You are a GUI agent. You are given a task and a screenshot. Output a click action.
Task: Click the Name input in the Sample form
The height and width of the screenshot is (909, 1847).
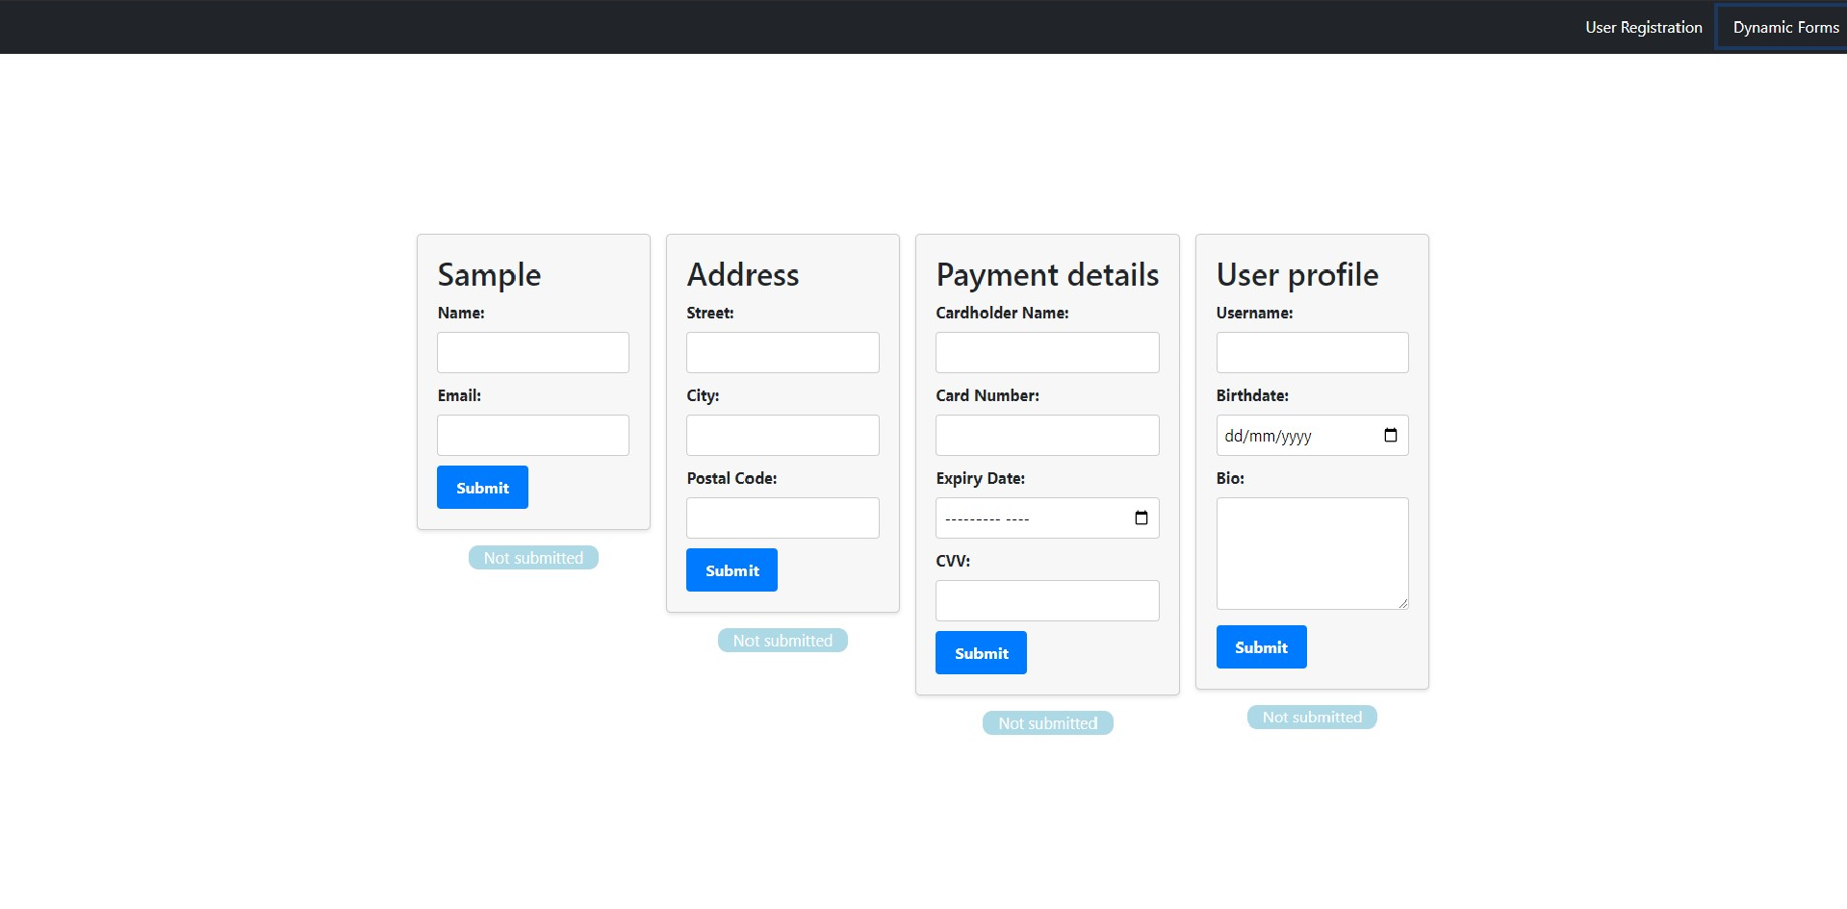coord(532,352)
